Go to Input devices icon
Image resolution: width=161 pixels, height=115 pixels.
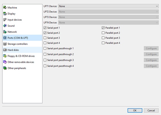(5, 20)
